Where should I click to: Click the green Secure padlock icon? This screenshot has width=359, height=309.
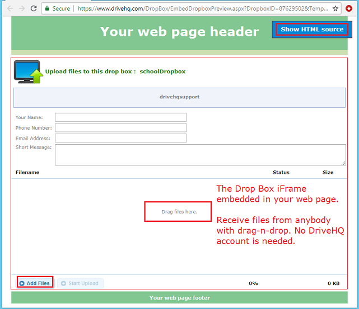click(x=47, y=8)
